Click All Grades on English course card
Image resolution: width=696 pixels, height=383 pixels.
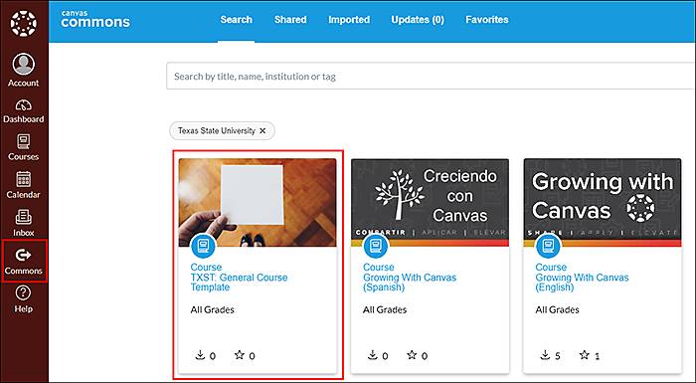click(557, 309)
